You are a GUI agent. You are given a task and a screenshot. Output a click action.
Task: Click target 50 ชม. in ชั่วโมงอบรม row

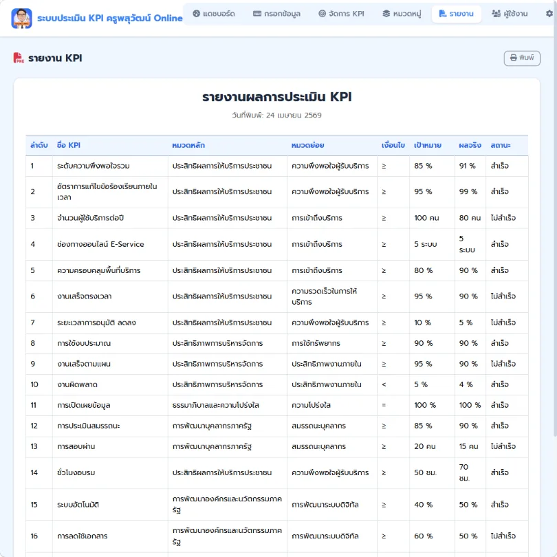[425, 472]
